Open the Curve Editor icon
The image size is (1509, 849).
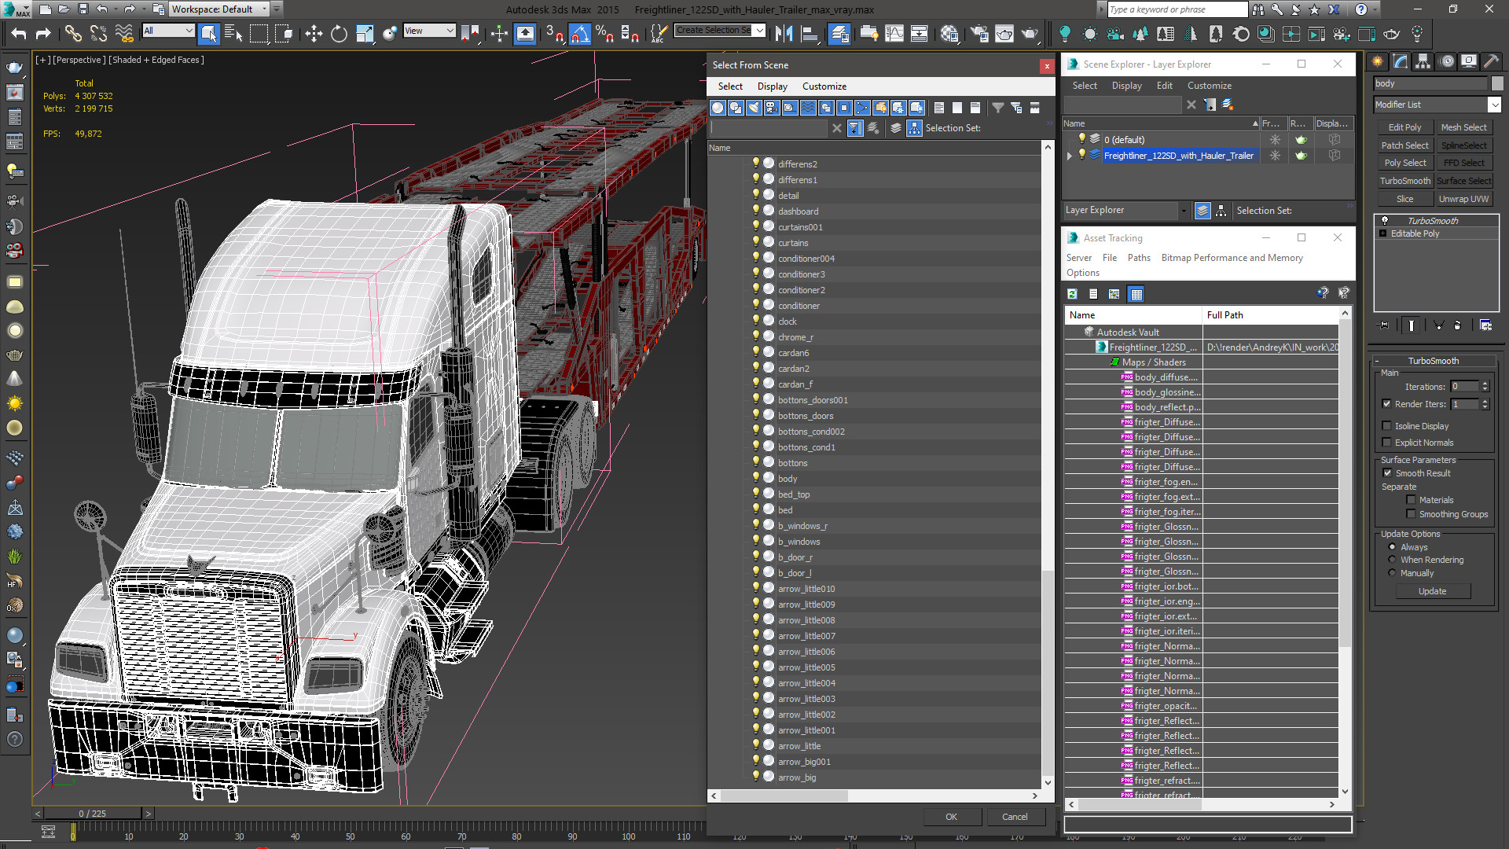(x=894, y=33)
